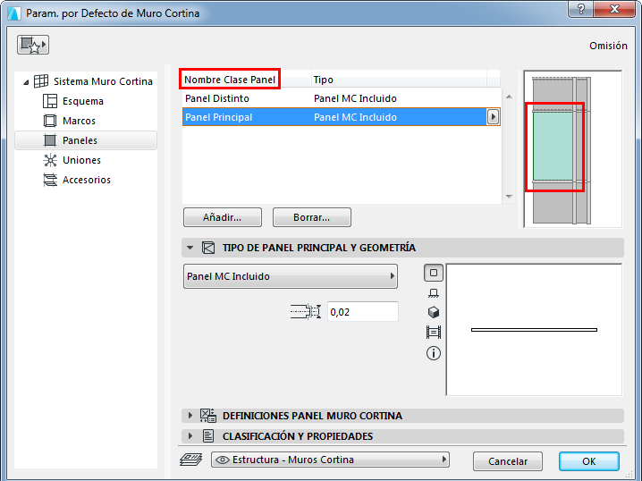Open the Panel MC Incluido type dropdown
Viewport: 642px width, 481px height.
pyautogui.click(x=291, y=276)
